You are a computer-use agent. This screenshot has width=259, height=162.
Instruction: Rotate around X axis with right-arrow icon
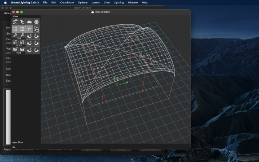click(x=36, y=36)
